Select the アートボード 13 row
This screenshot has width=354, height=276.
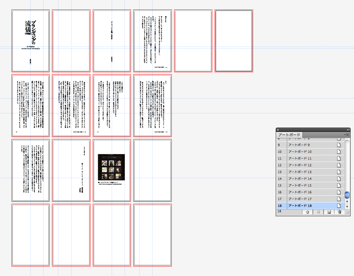[x=311, y=172]
